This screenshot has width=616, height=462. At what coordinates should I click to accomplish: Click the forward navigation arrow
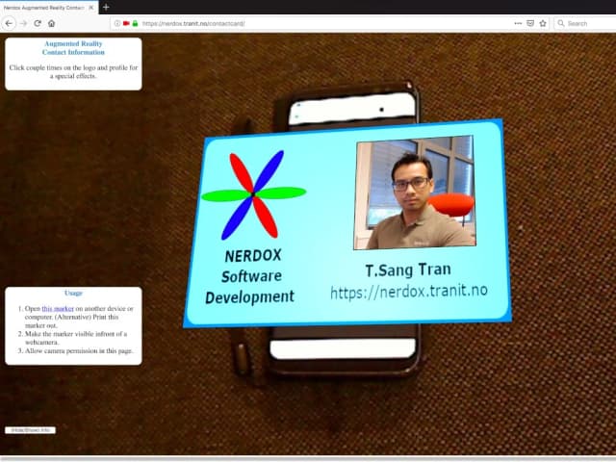pos(23,23)
